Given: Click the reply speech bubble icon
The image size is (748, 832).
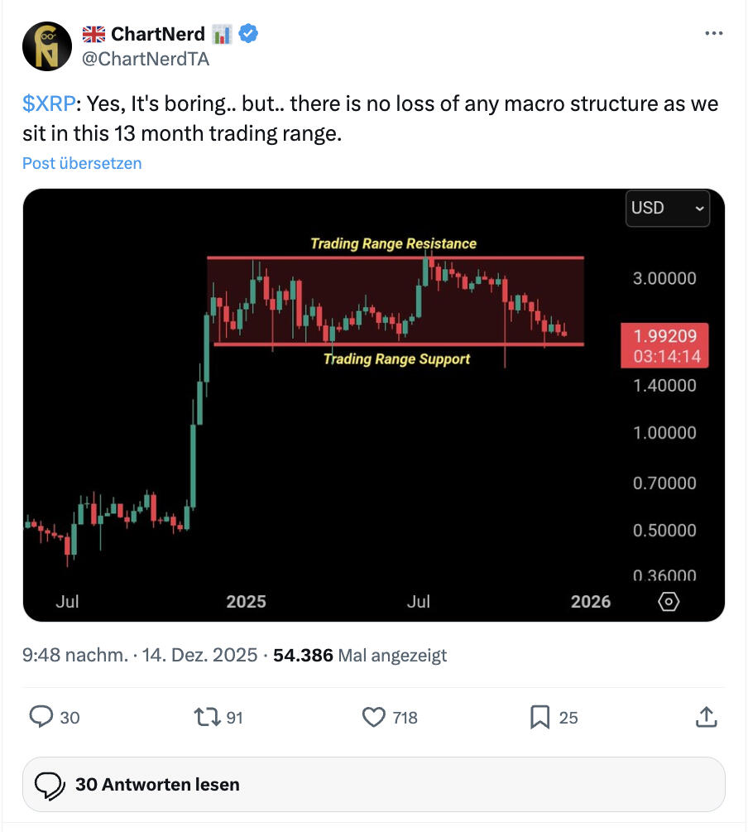Looking at the screenshot, I should click(41, 717).
